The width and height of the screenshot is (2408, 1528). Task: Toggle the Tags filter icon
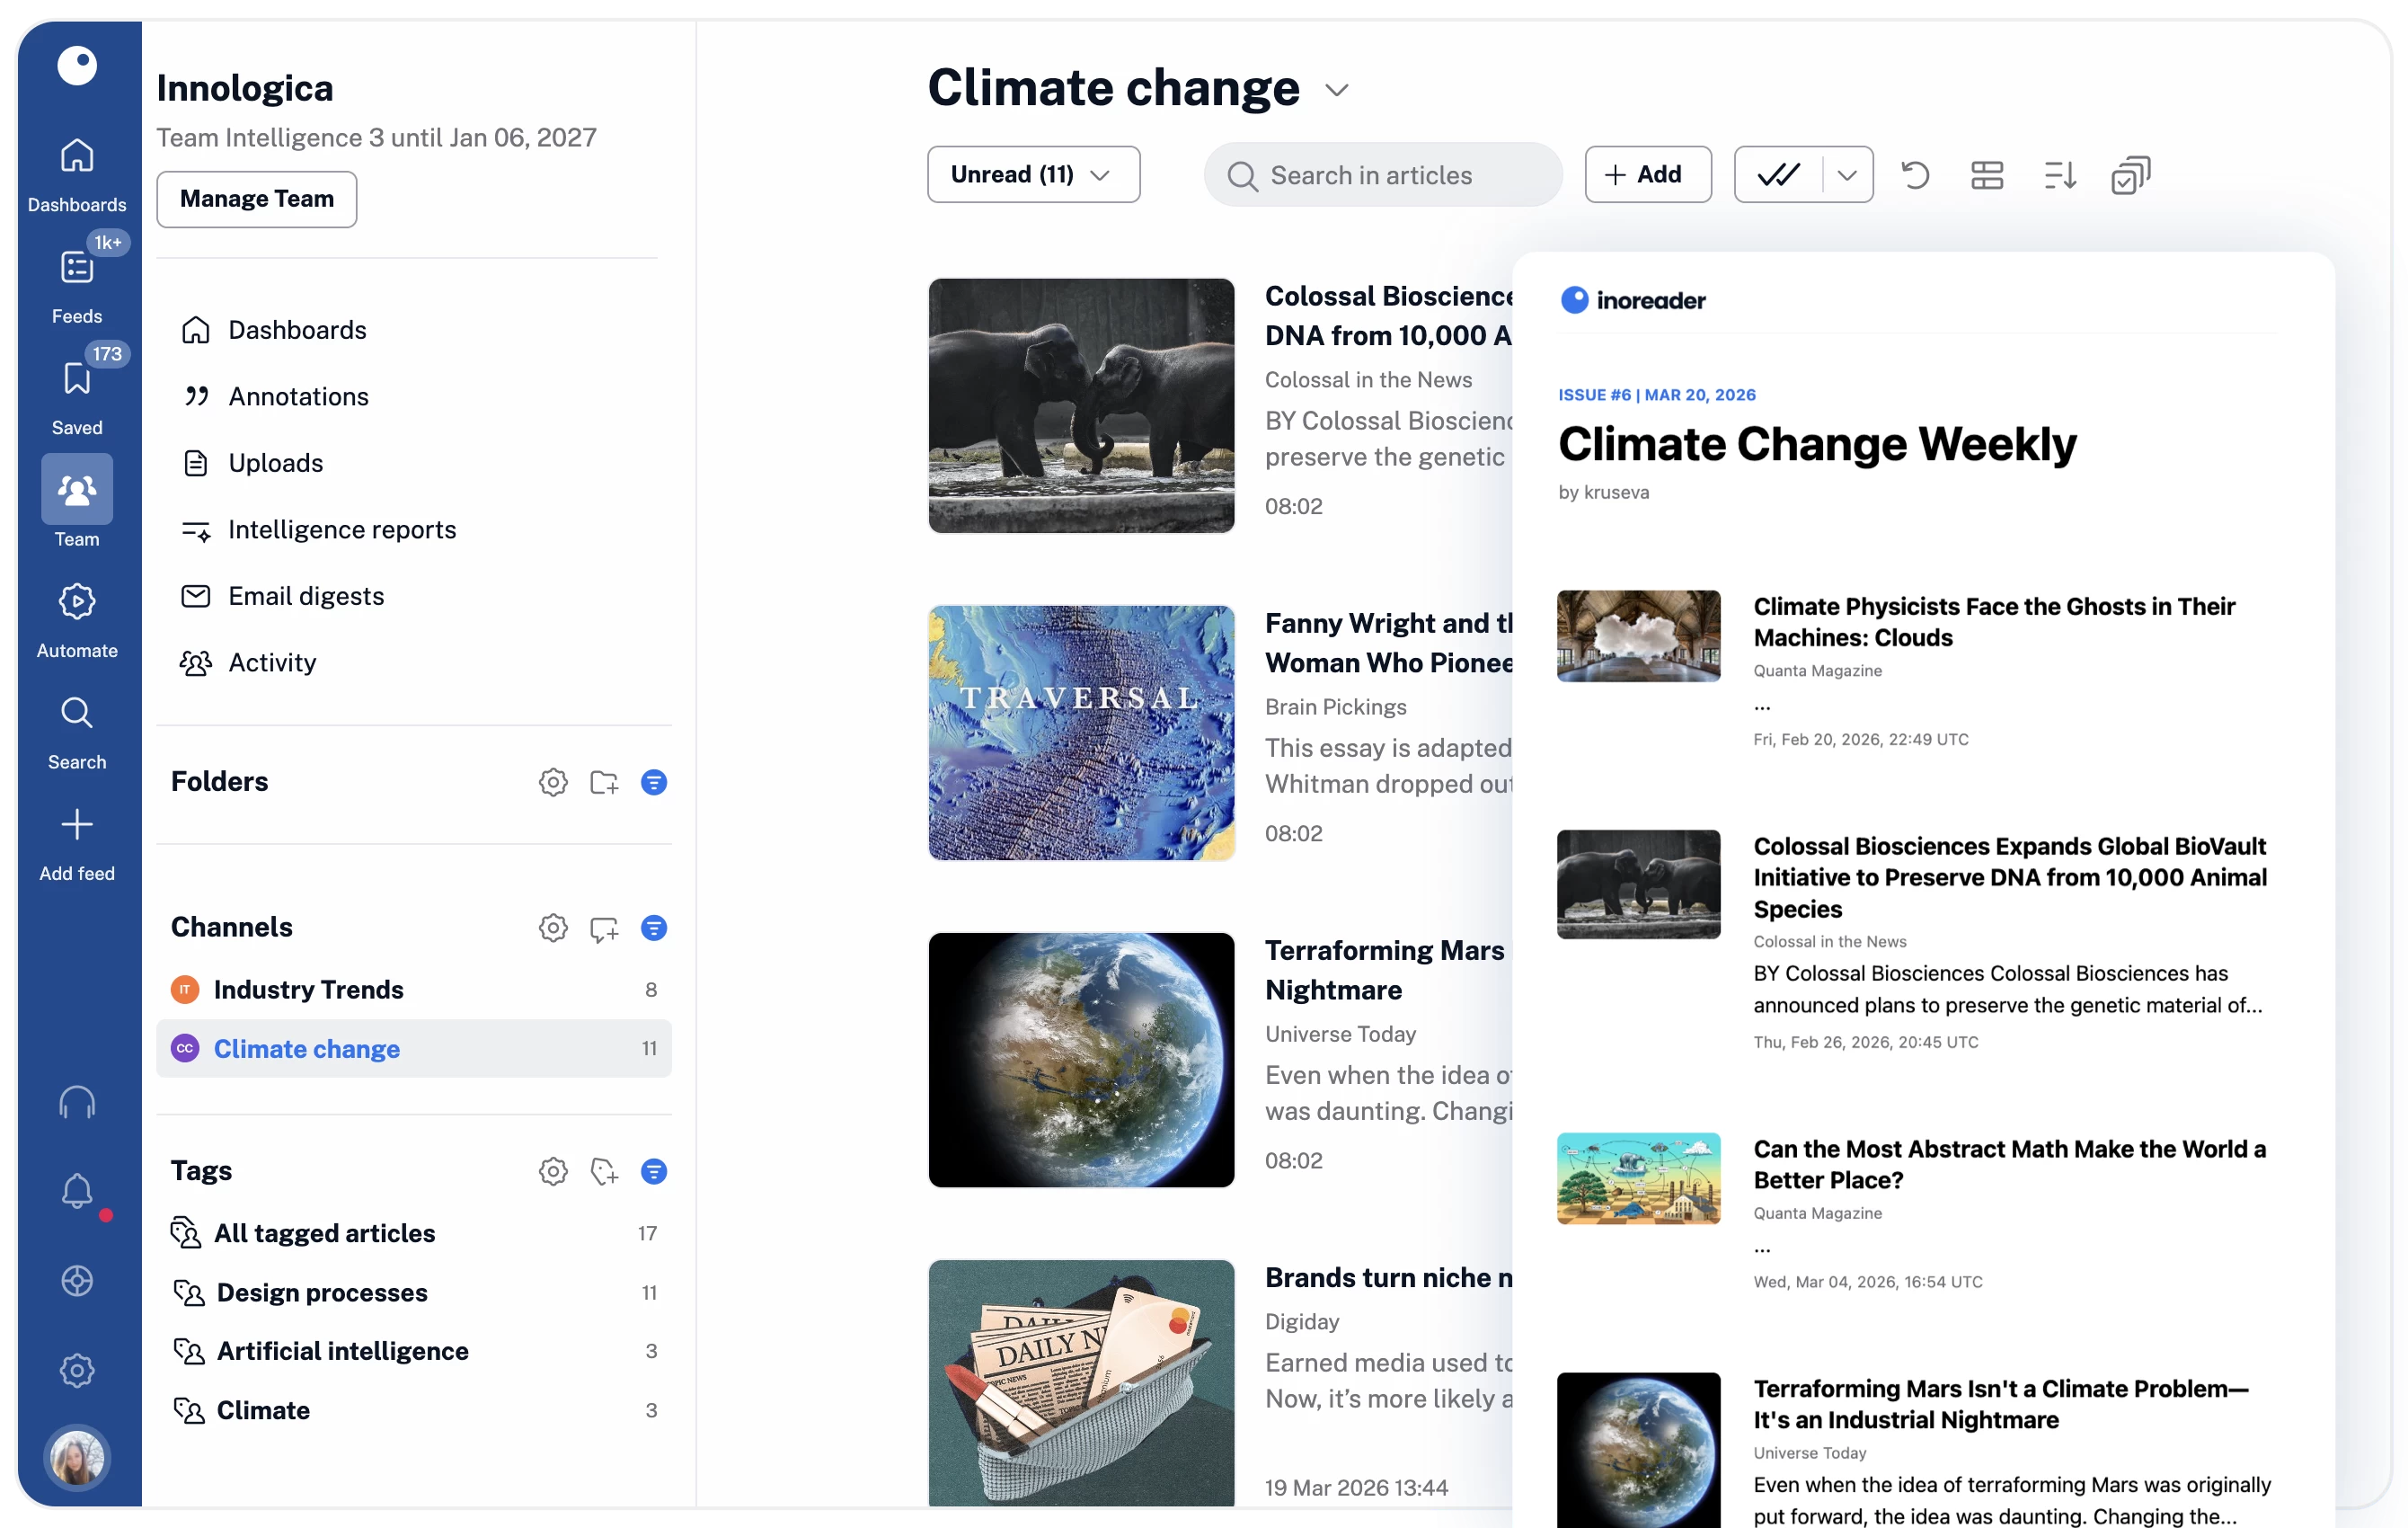[654, 1172]
